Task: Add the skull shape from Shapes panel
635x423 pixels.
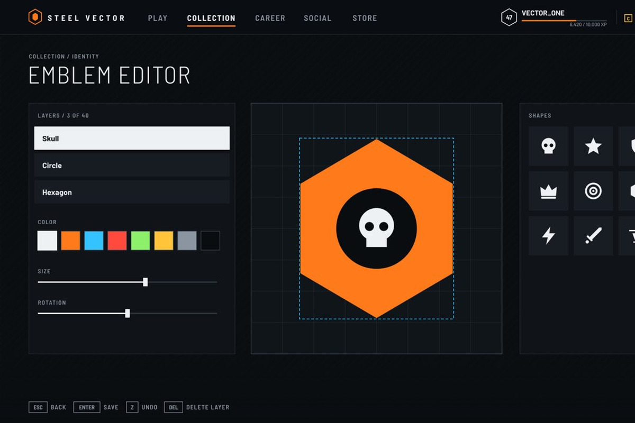Action: click(548, 146)
